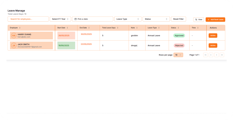Sort table by Employee column icon
Screen dimensions: 233x120
[x=20, y=28]
